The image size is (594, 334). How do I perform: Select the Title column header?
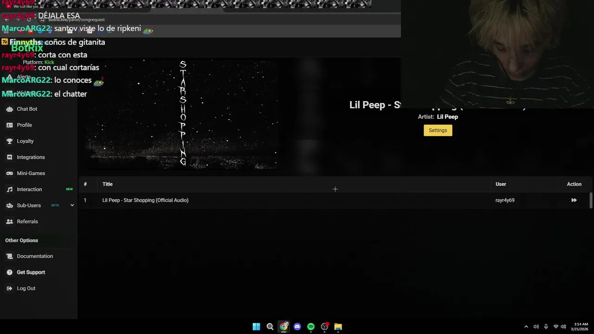[x=107, y=184]
